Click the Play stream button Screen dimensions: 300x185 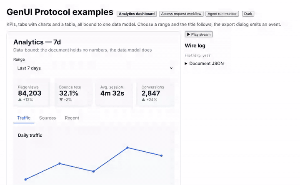[199, 35]
